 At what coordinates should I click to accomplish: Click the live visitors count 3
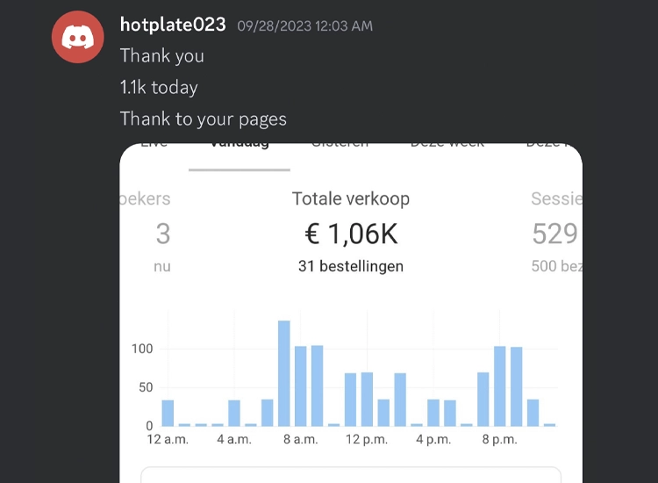162,234
